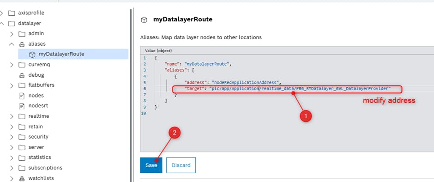Click the server folder icon
Screen dimensions: 434x182
coord(22,147)
